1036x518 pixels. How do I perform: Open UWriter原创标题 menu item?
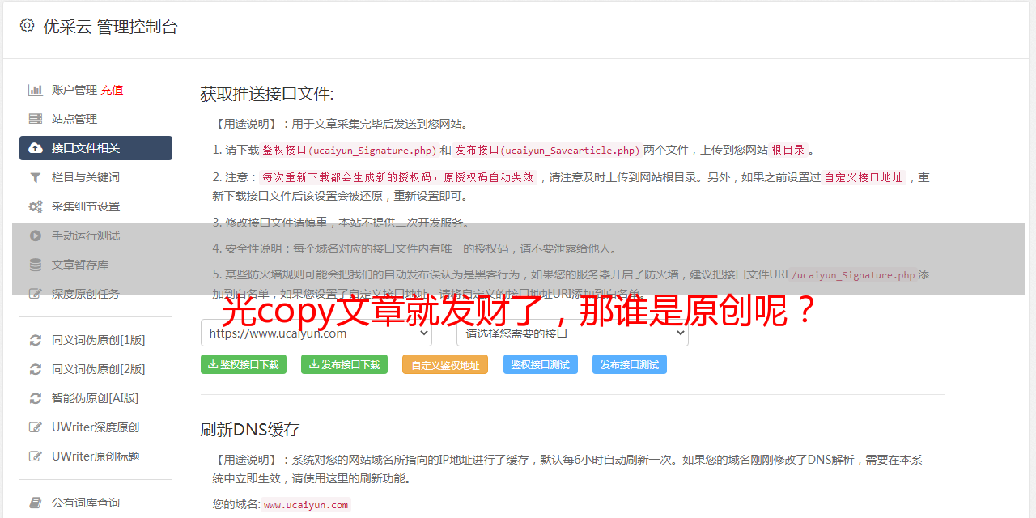point(96,456)
